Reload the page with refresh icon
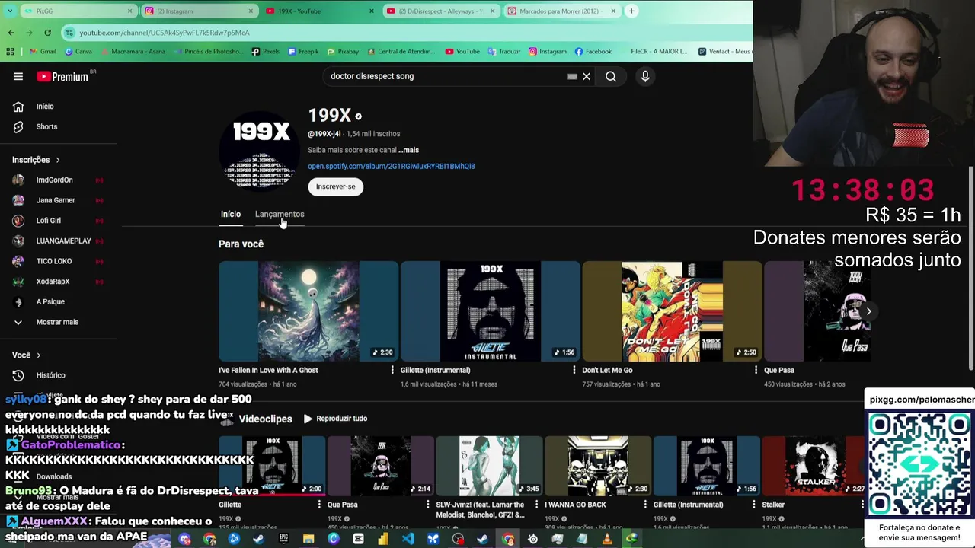Viewport: 975px width, 548px height. (x=47, y=33)
